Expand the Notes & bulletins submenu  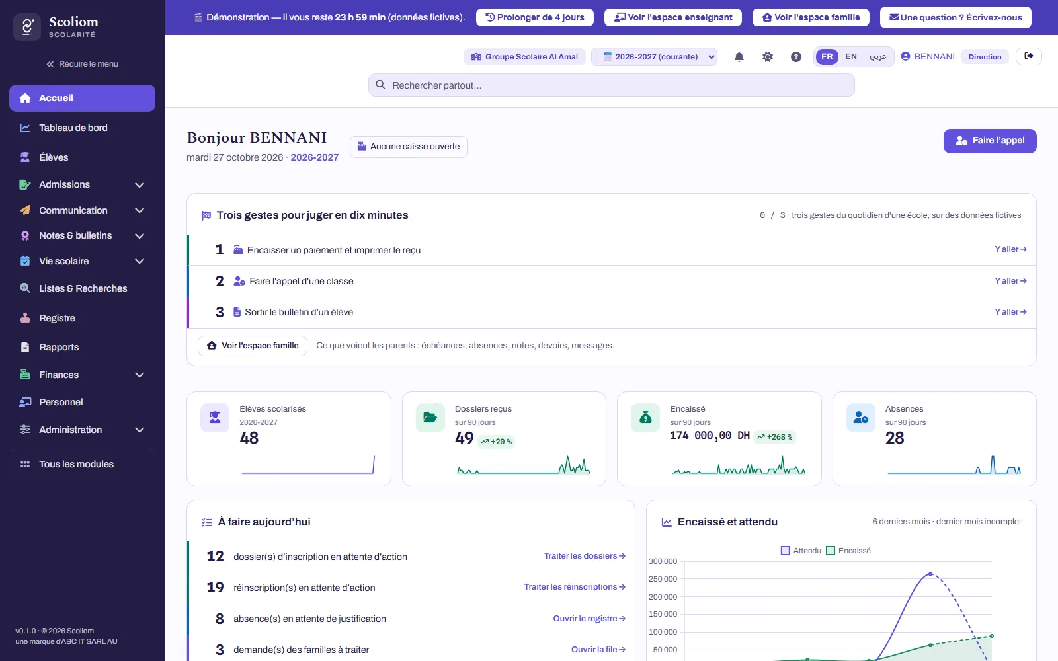pos(140,236)
